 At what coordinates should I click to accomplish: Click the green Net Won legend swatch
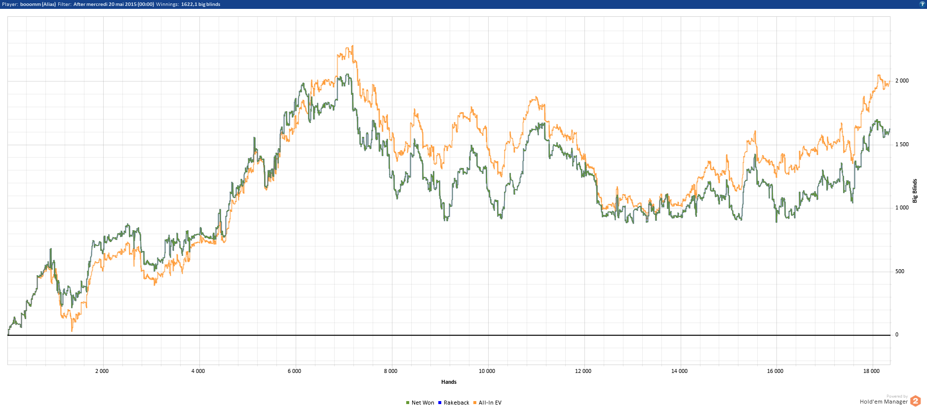coord(408,403)
